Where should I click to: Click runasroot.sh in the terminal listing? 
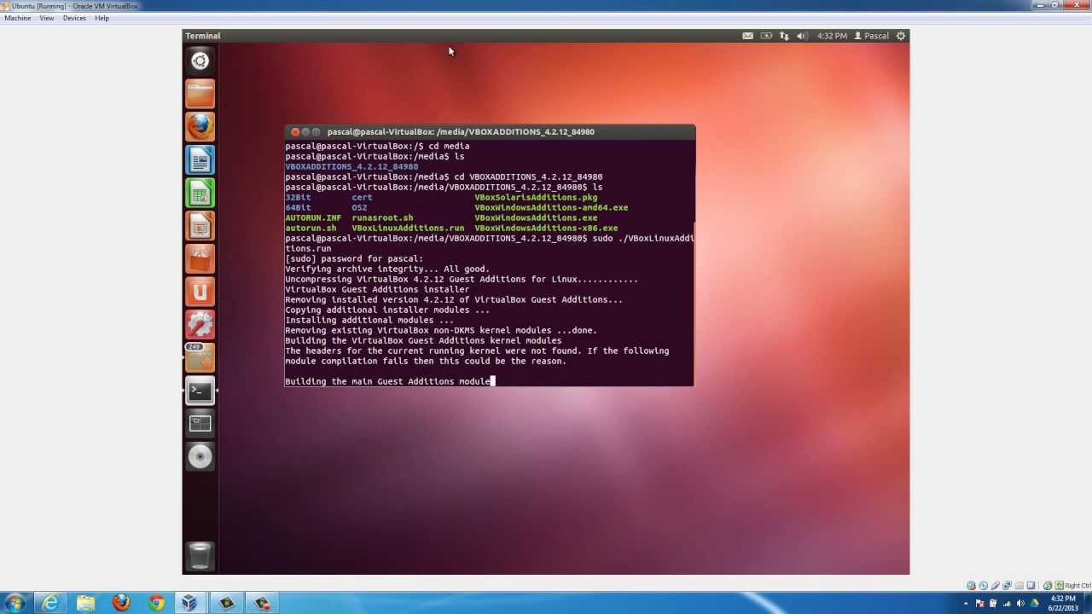(382, 217)
